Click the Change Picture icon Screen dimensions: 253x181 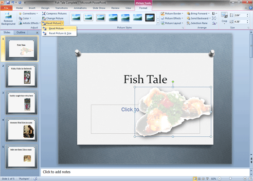[44, 18]
